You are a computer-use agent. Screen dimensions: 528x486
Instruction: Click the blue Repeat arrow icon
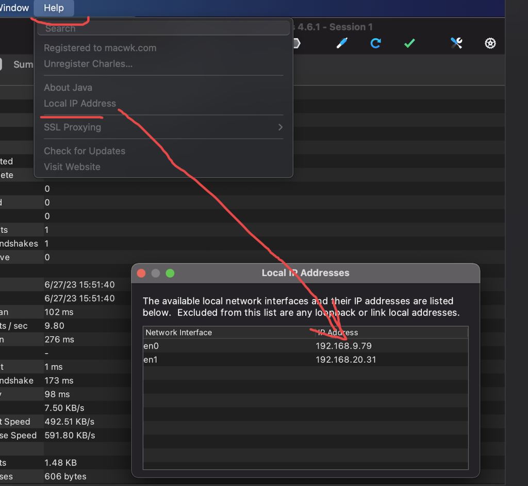375,43
